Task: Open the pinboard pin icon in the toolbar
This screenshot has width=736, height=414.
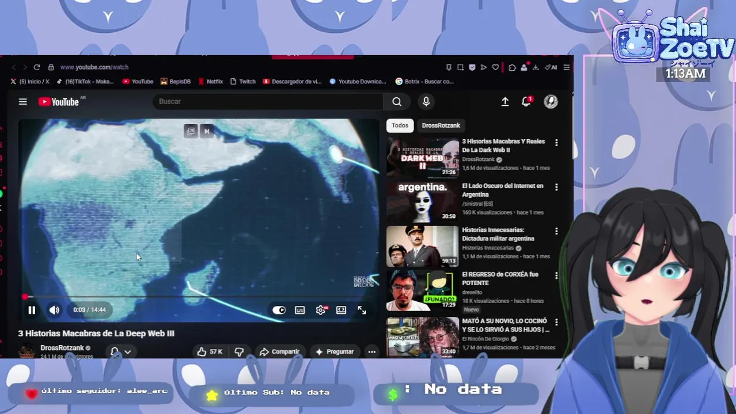Action: coord(449,67)
